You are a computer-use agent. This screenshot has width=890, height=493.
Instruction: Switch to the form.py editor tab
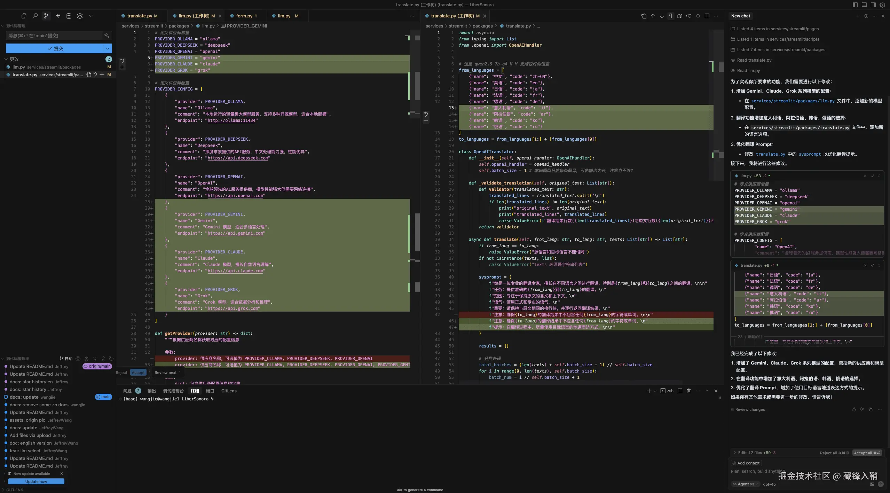click(244, 16)
